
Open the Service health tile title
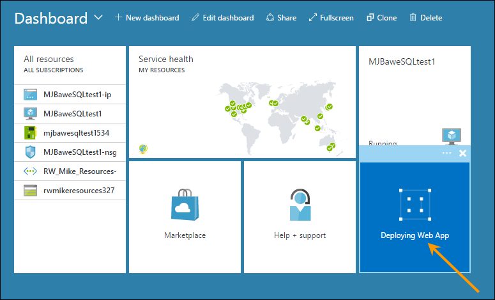point(165,59)
